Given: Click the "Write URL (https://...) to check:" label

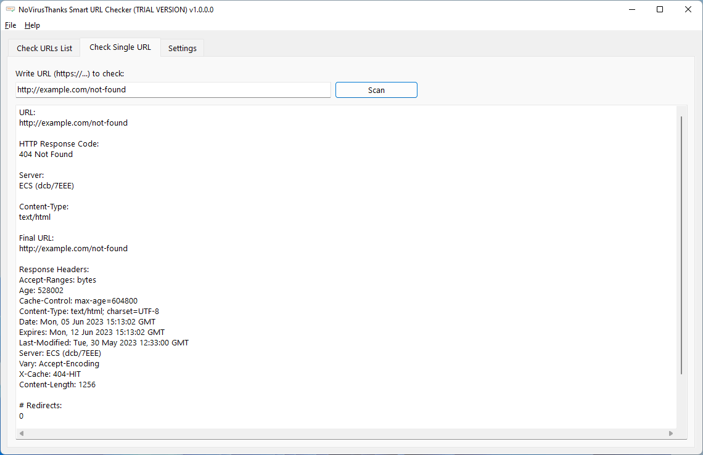Looking at the screenshot, I should point(70,73).
